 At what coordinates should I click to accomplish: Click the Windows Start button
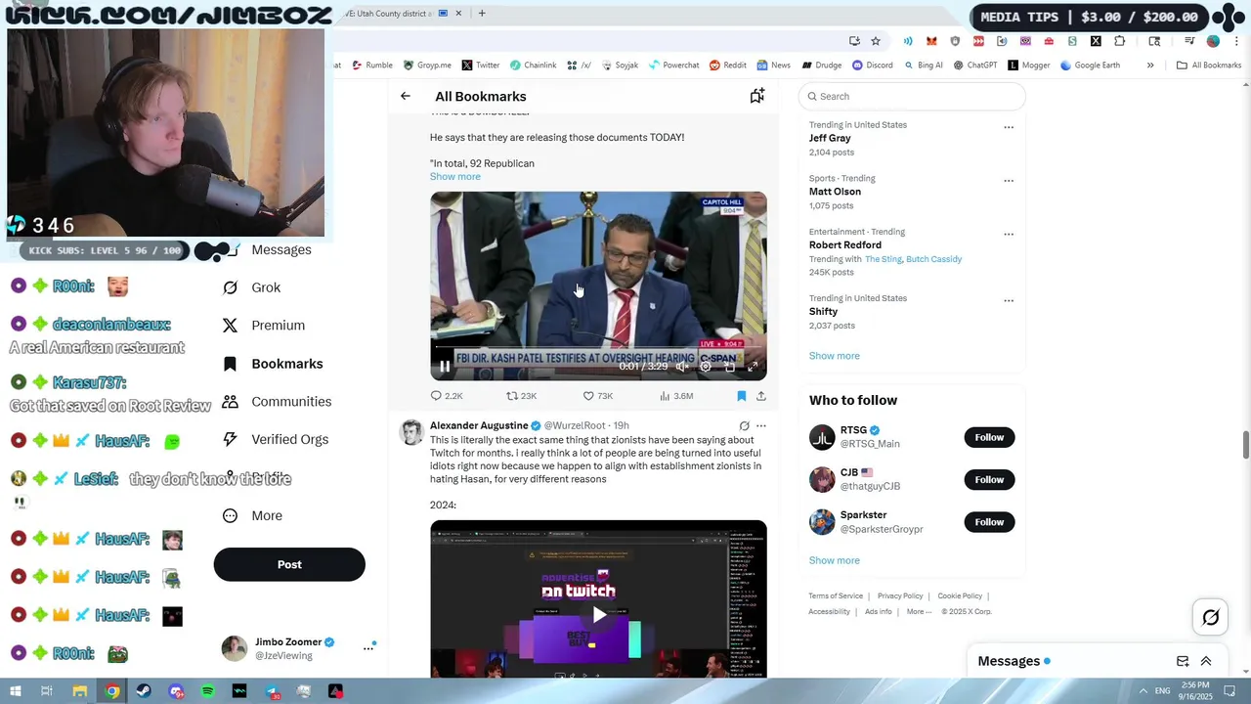16,691
